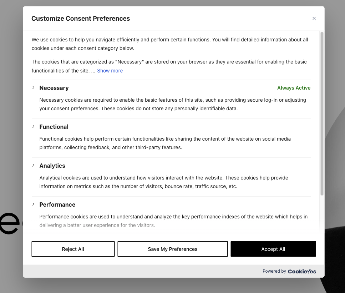Click the black logo behind the dialog
Screen dimensions: 345x293
[x=10, y=223]
